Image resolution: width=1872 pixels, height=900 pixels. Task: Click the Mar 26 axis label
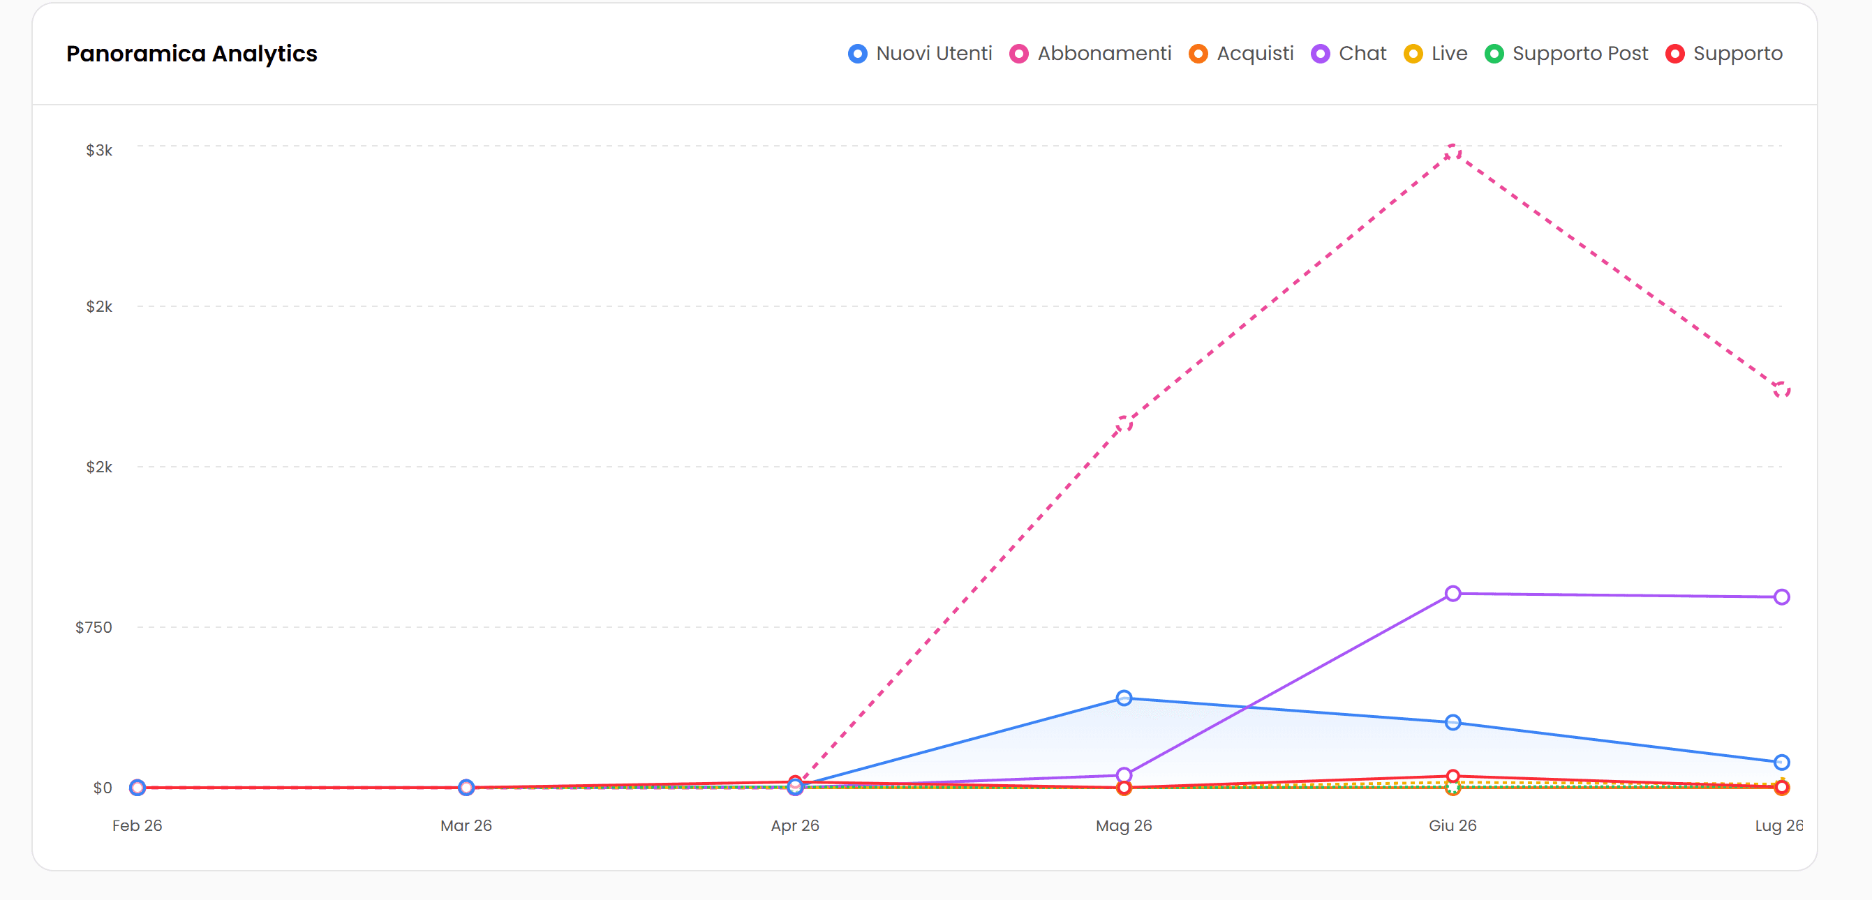click(466, 825)
